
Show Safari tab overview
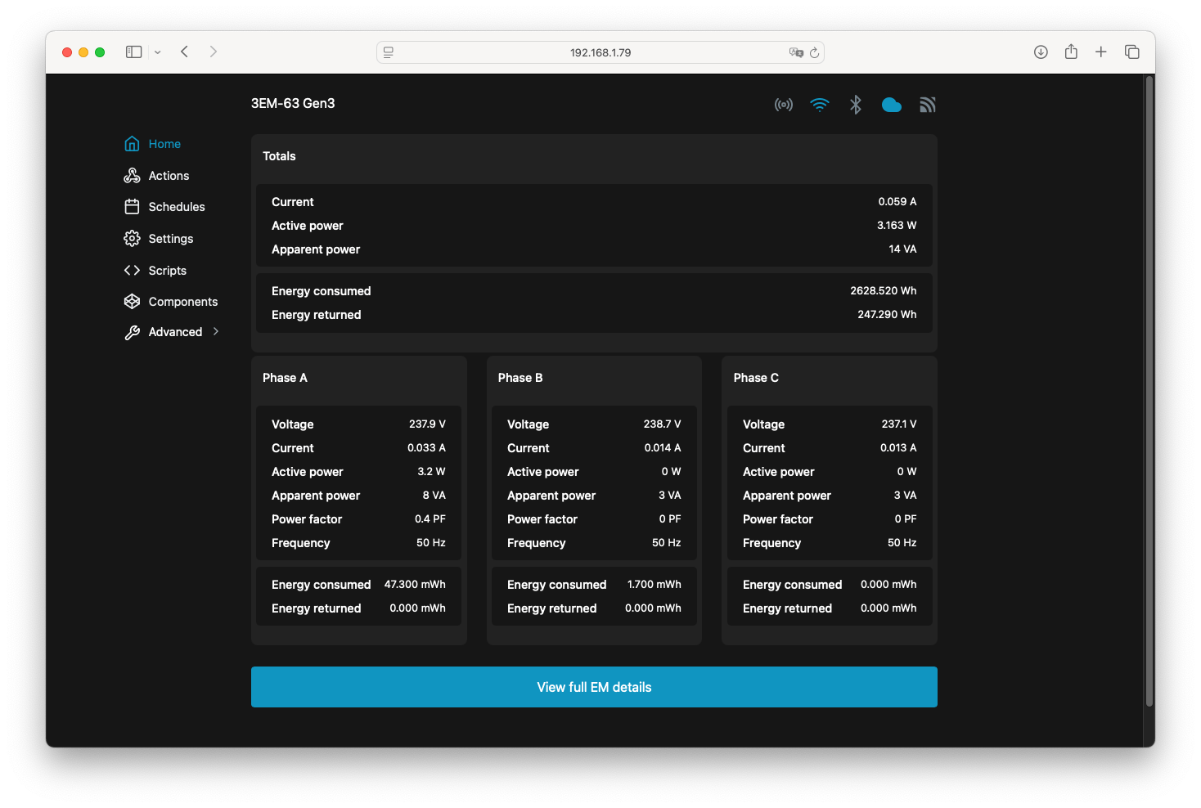coord(1131,52)
